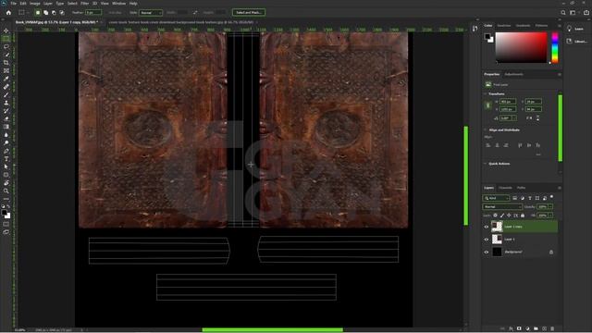Select the Lasso tool
The height and width of the screenshot is (333, 592).
tap(6, 46)
